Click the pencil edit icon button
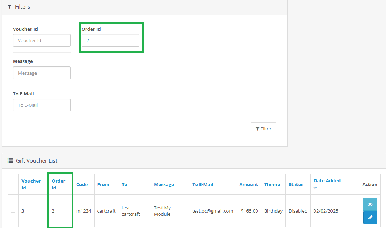386x228 pixels. click(370, 217)
